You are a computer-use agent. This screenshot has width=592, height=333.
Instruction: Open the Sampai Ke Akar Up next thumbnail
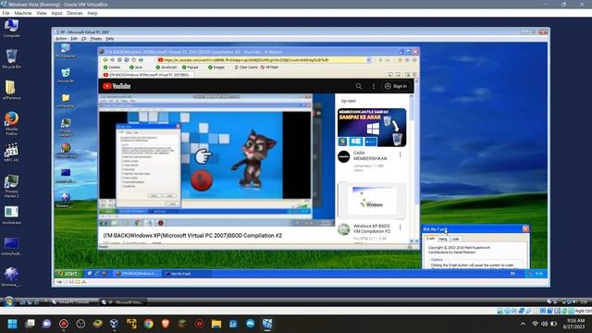(x=372, y=128)
